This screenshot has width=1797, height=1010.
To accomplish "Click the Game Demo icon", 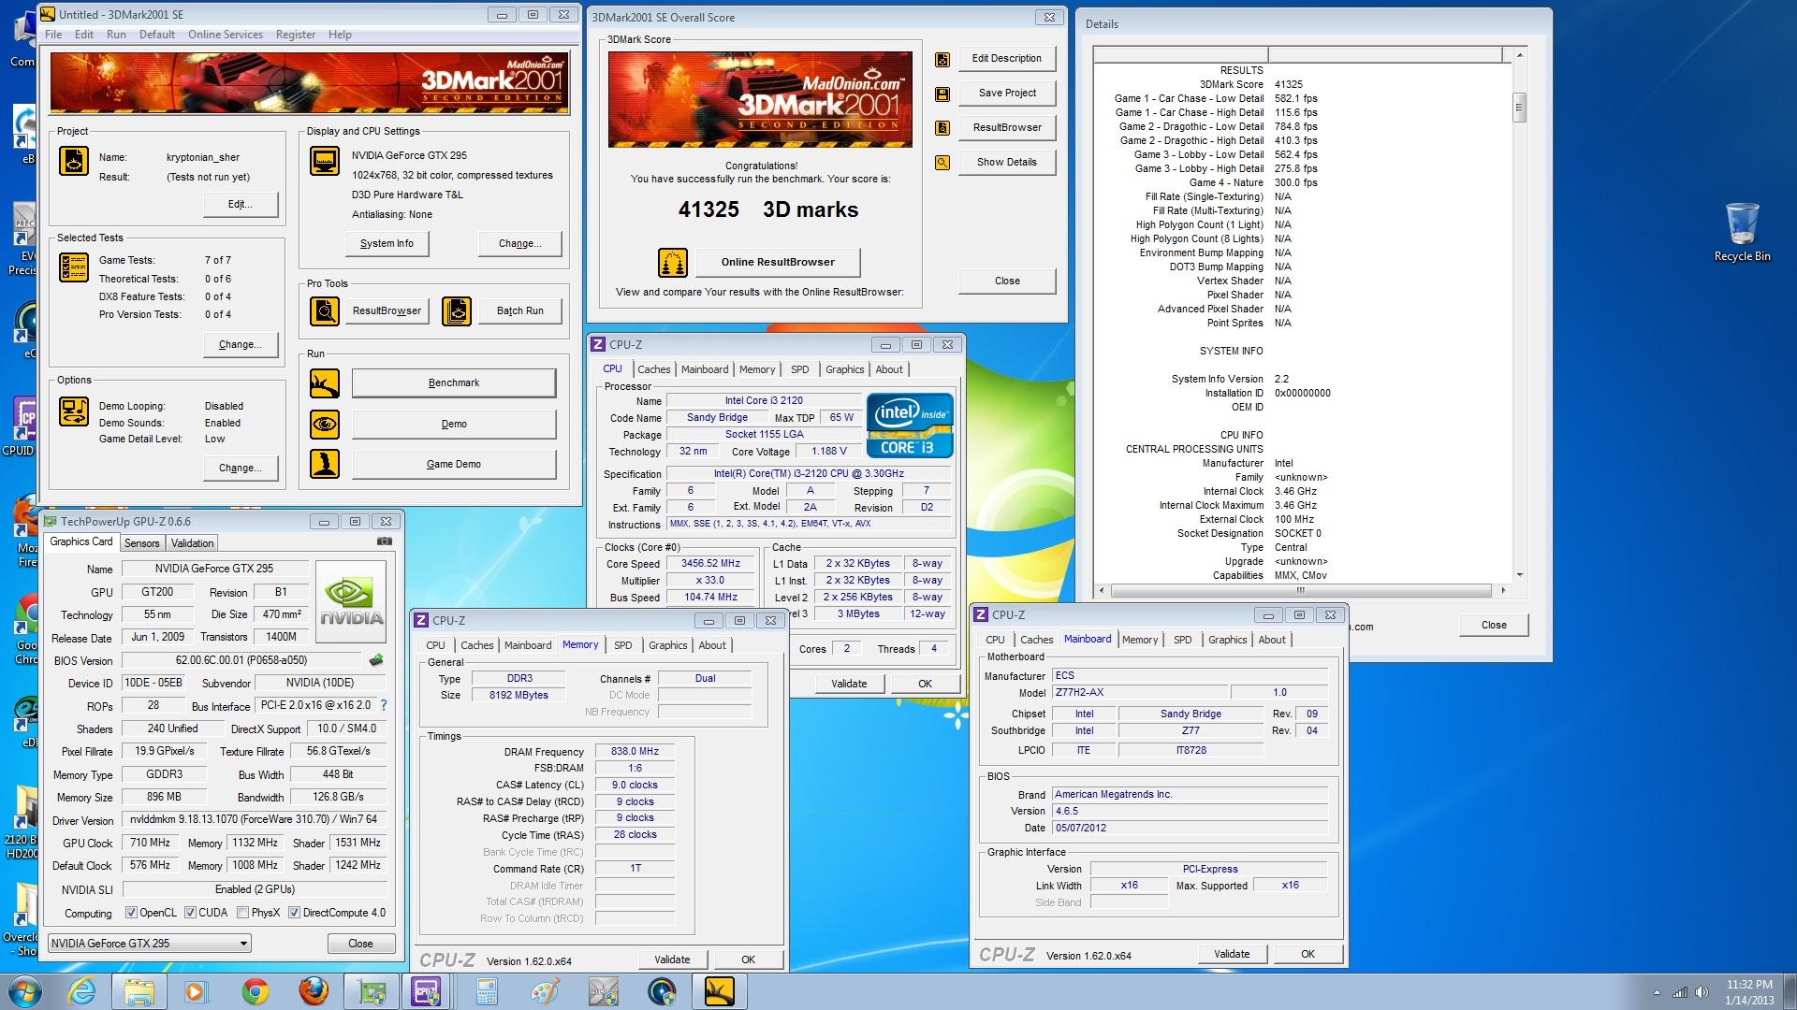I will 325,464.
